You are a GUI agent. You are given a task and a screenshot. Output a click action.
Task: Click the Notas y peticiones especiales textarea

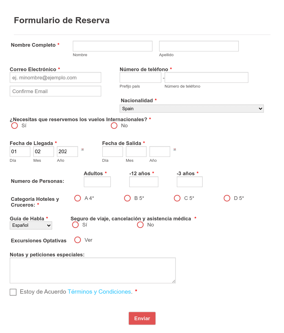pos(93,270)
